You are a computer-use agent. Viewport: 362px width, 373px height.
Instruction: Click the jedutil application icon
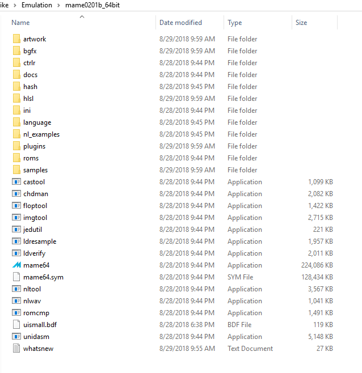tap(16, 230)
